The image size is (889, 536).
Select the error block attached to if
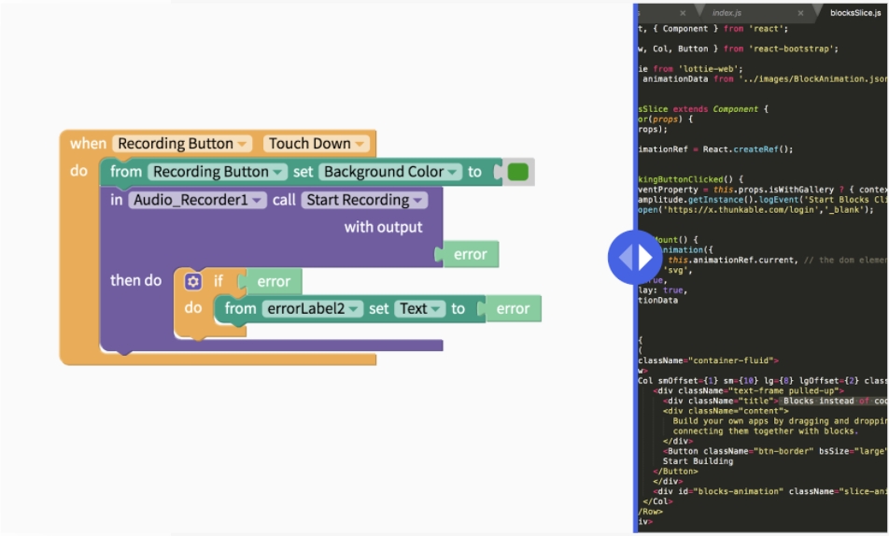pos(274,281)
